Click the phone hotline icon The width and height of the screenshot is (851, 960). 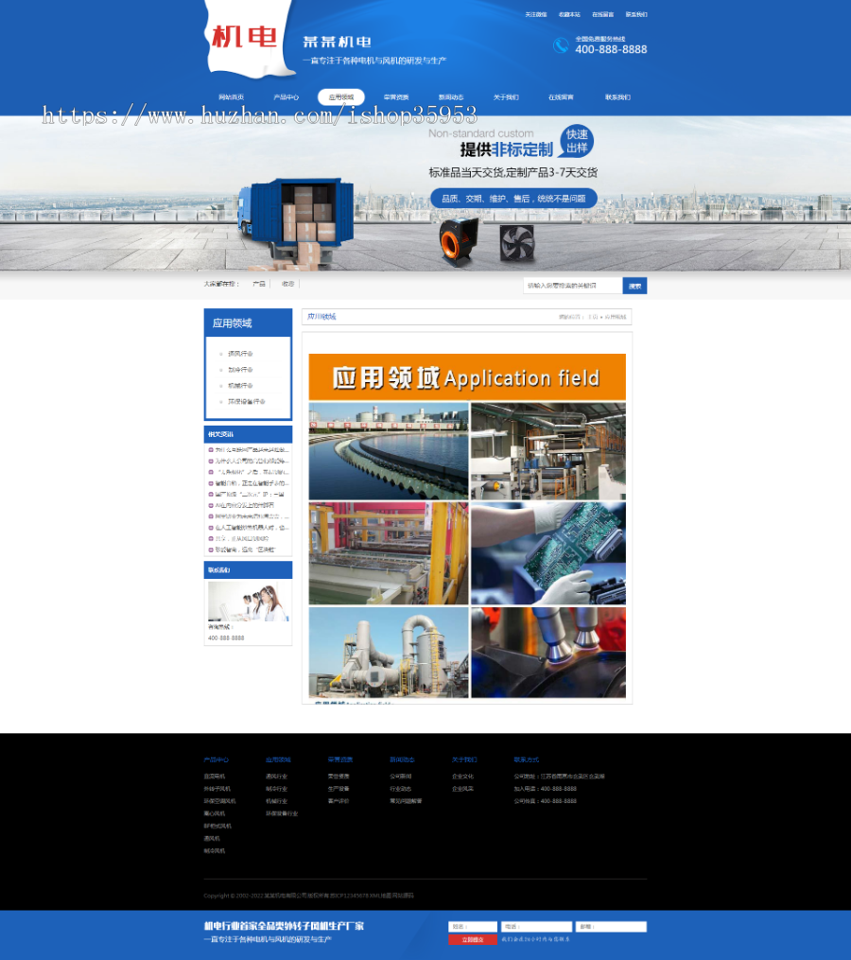pyautogui.click(x=561, y=44)
